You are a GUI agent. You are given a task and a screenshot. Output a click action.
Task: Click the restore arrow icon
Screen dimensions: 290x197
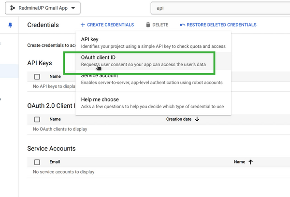[x=182, y=25]
